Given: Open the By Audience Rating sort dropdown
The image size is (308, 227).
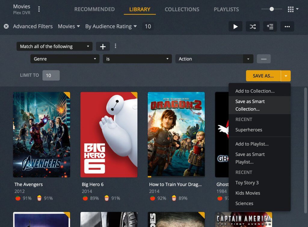Looking at the screenshot, I should point(111,26).
